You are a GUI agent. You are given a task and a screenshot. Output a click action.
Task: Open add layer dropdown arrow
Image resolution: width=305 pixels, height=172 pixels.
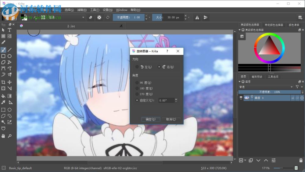(245, 160)
